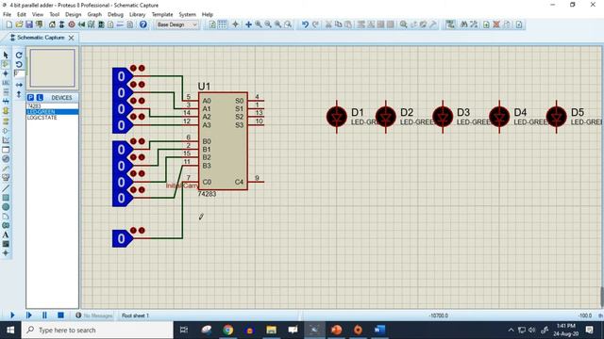Click the Y-Mirror vertical flip icon
The image size is (604, 339).
click(x=19, y=94)
